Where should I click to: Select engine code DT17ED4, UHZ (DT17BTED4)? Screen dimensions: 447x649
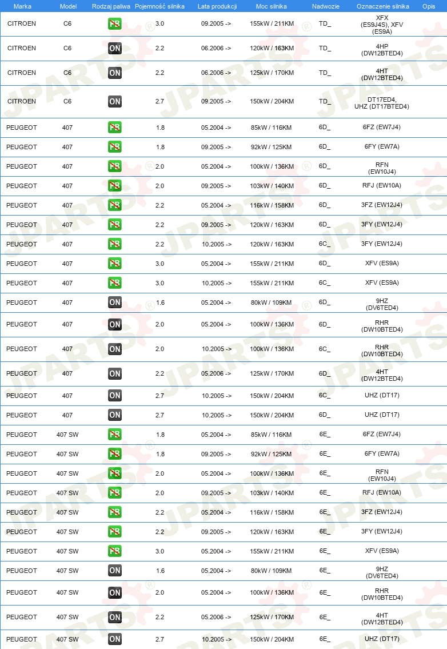pos(382,103)
